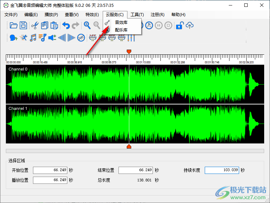Zoom in on the waveform

87,25
